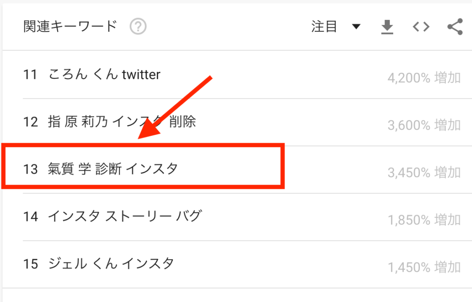Viewport: 472px width, 302px height.
Task: Click the 1,450% 増加 value
Action: (x=424, y=267)
